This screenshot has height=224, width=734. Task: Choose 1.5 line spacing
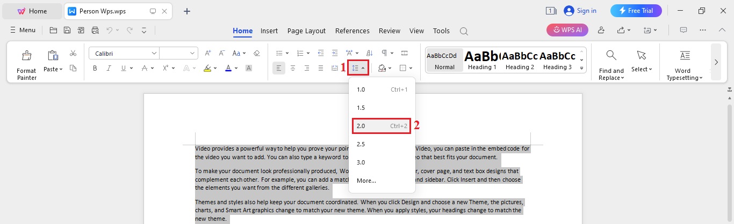pyautogui.click(x=382, y=108)
